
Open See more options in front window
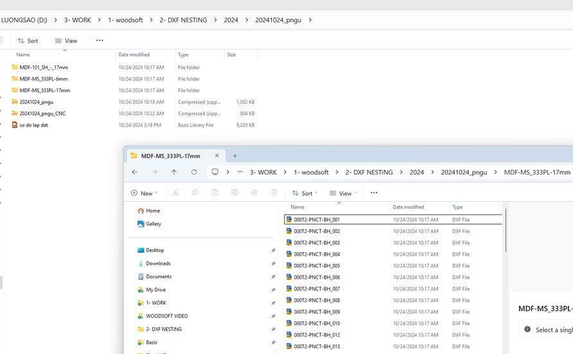coord(374,193)
